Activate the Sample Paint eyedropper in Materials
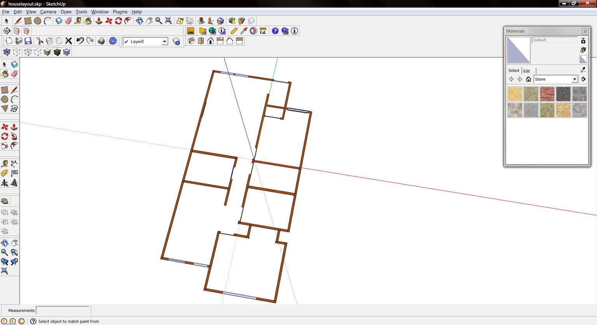This screenshot has height=325, width=597. 583,70
